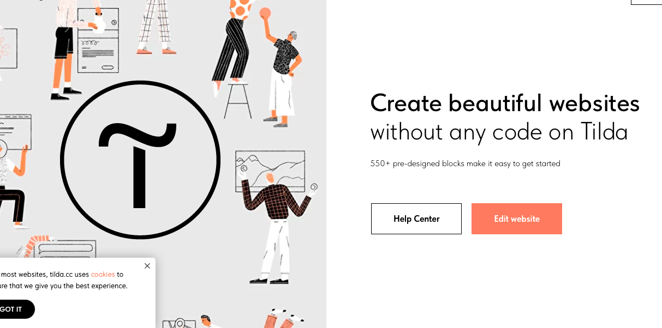This screenshot has width=662, height=328.
Task: Open the orange cookies link
Action: click(103, 274)
